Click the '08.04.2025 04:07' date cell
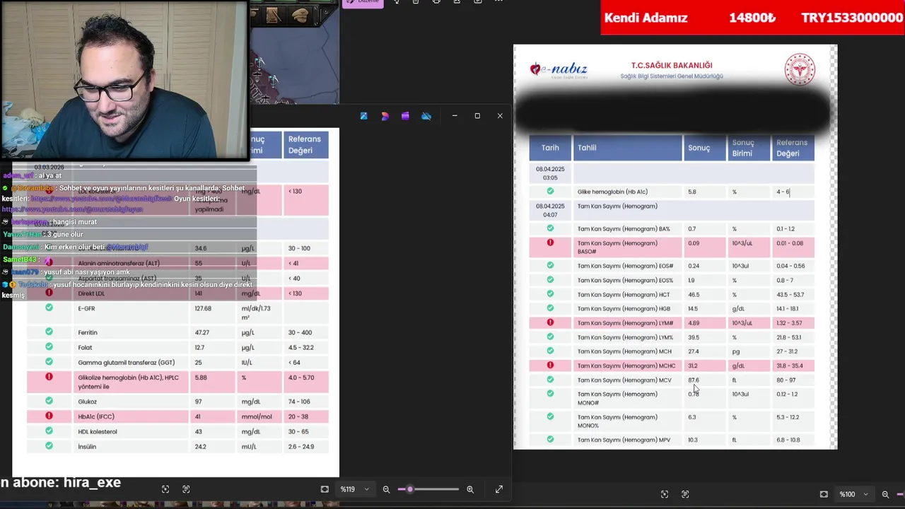Screen dimensions: 905x509 [550, 210]
